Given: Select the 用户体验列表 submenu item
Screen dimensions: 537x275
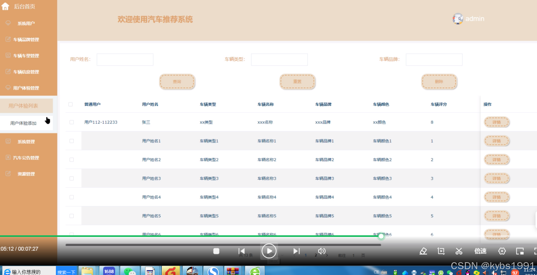Looking at the screenshot, I should pyautogui.click(x=26, y=106).
